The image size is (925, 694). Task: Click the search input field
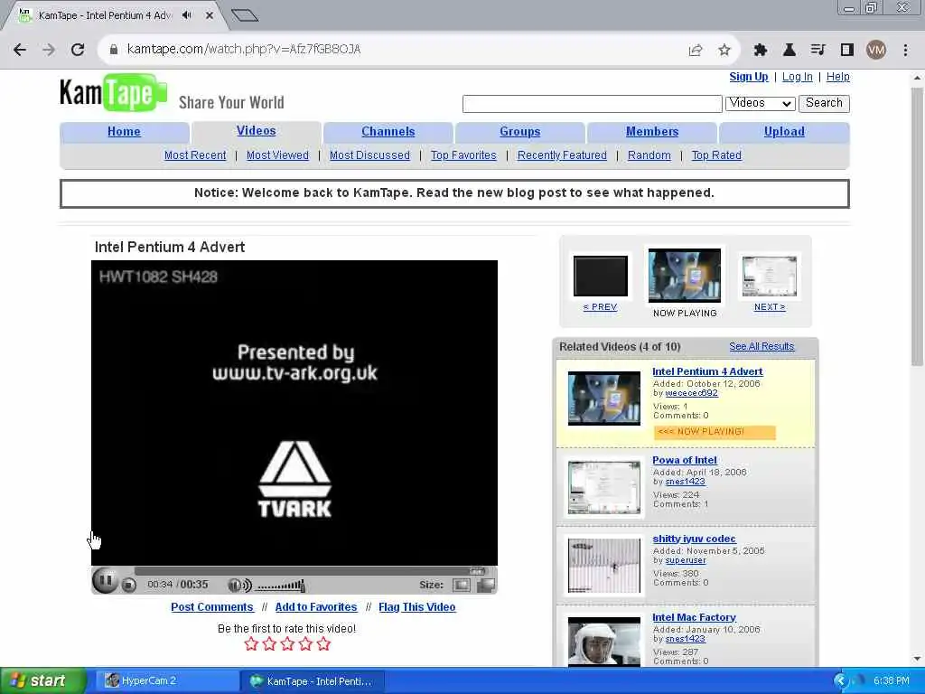(593, 104)
